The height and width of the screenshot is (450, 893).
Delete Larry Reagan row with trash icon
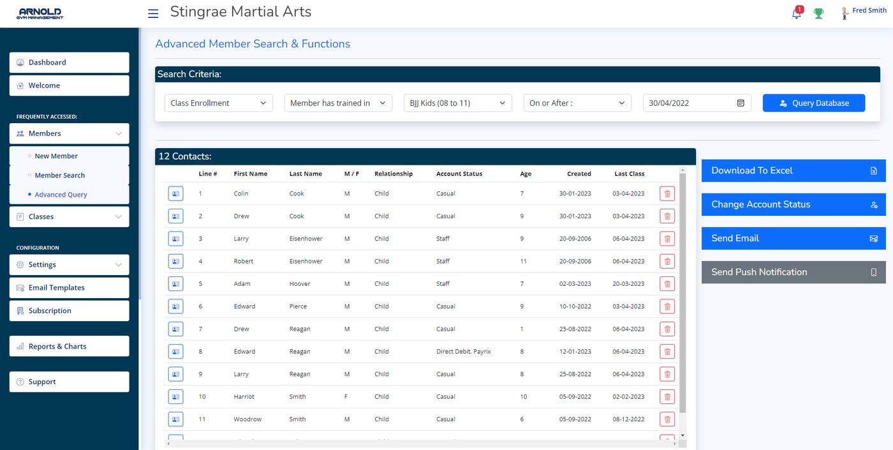click(x=667, y=374)
